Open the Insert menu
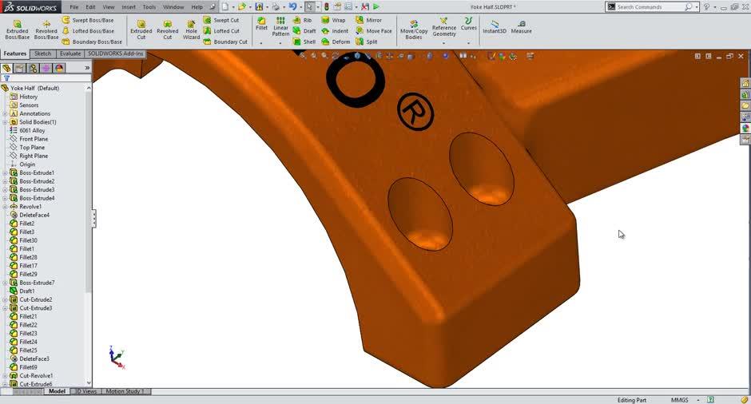The height and width of the screenshot is (404, 751). pyautogui.click(x=128, y=6)
